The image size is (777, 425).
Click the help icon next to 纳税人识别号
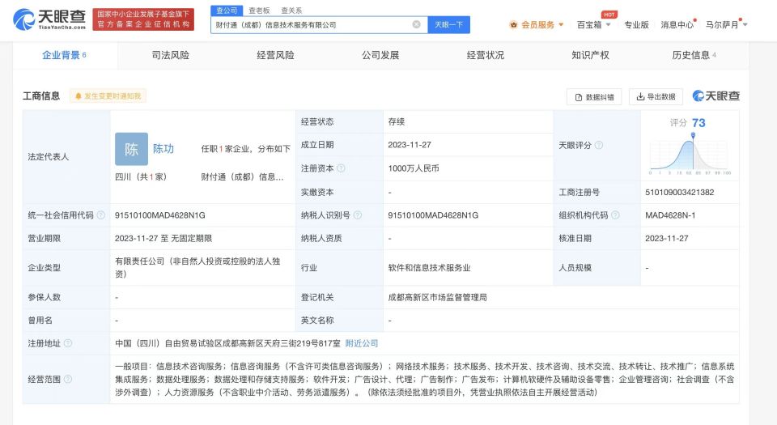(357, 215)
